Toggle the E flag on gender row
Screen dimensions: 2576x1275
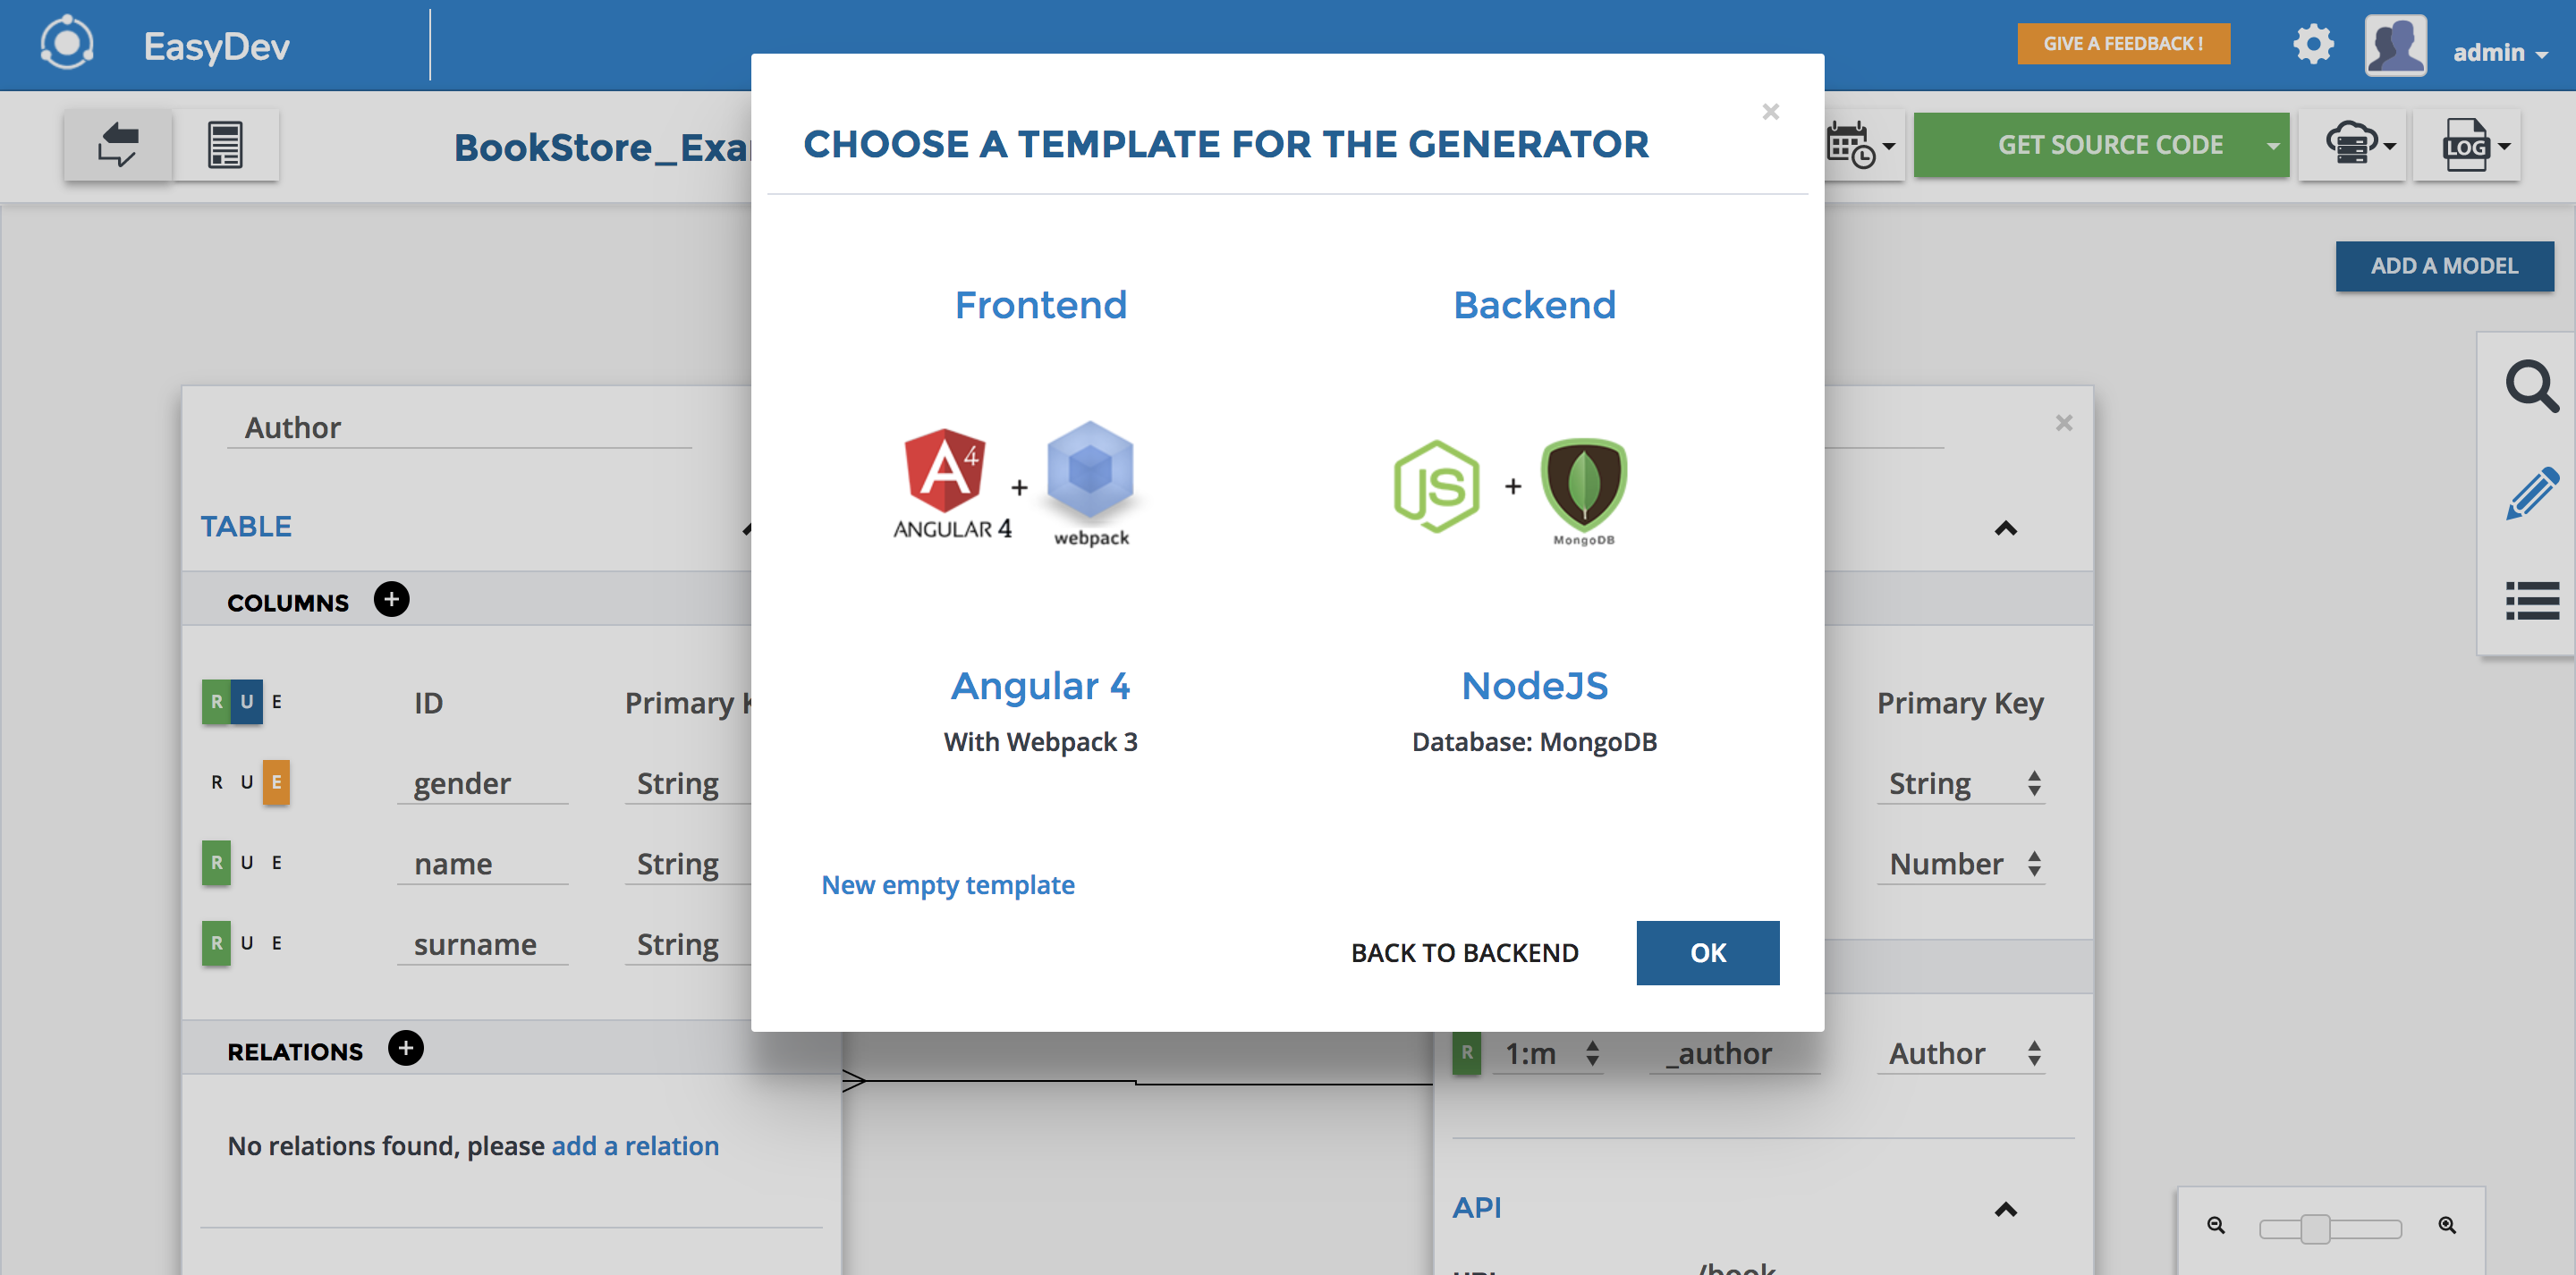pyautogui.click(x=276, y=783)
